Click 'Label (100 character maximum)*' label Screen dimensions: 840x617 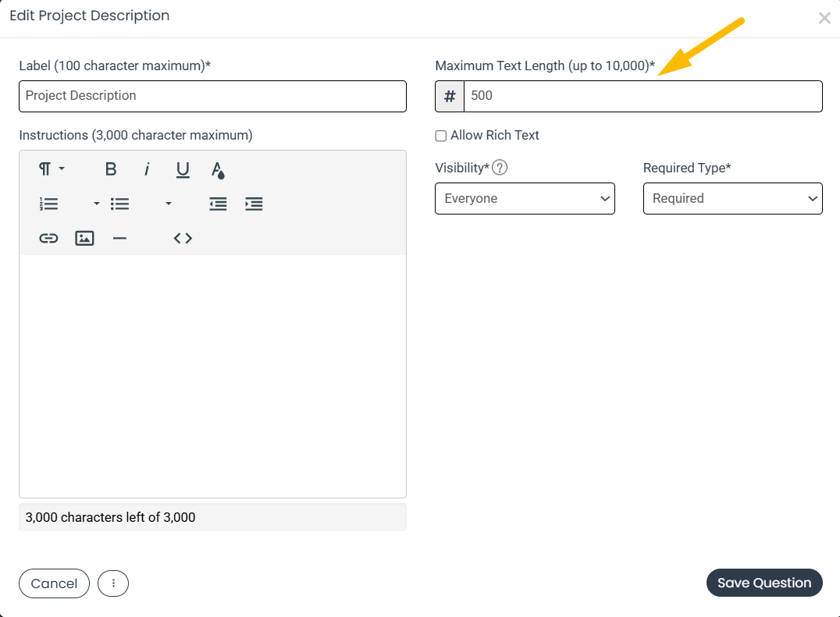[116, 66]
